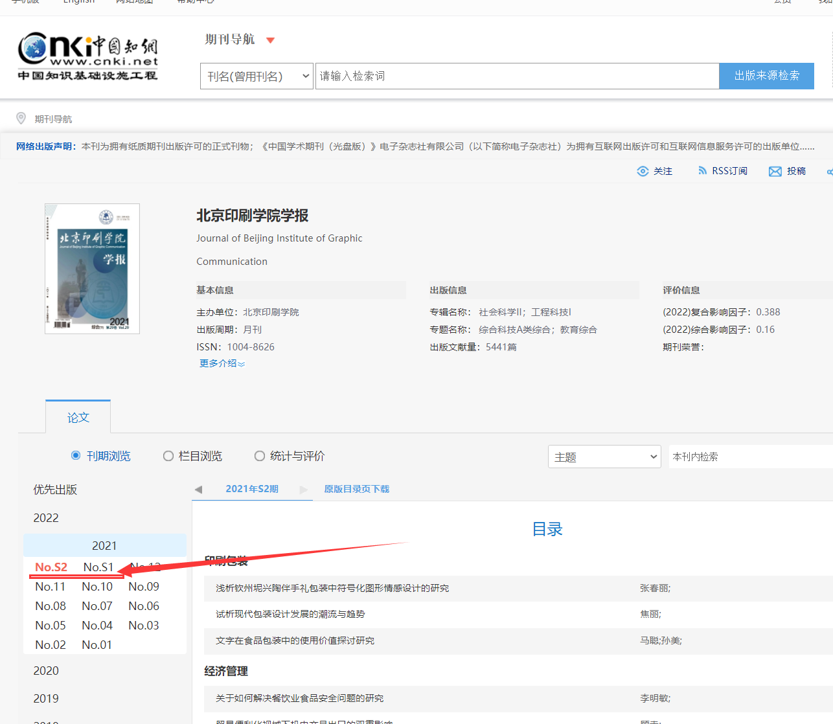Select the 栏目浏览 radio button
The width and height of the screenshot is (833, 724).
coord(168,456)
